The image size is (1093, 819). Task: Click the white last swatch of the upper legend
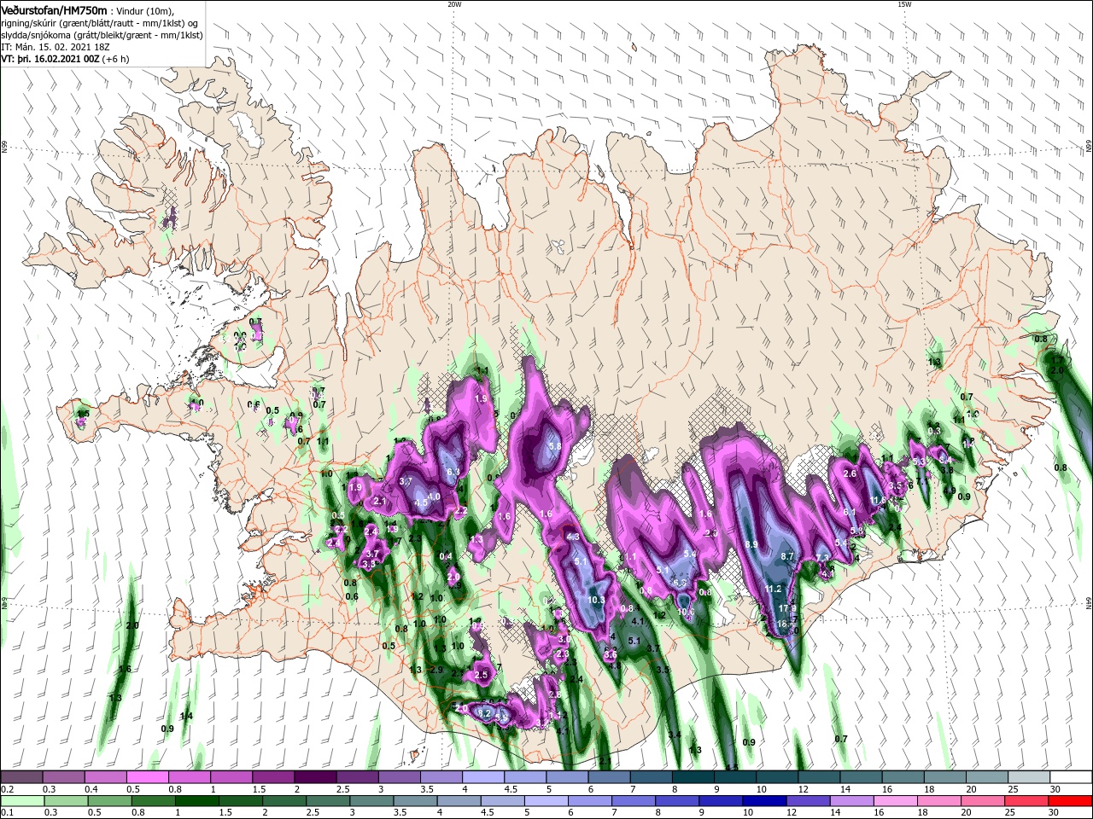point(1071,776)
